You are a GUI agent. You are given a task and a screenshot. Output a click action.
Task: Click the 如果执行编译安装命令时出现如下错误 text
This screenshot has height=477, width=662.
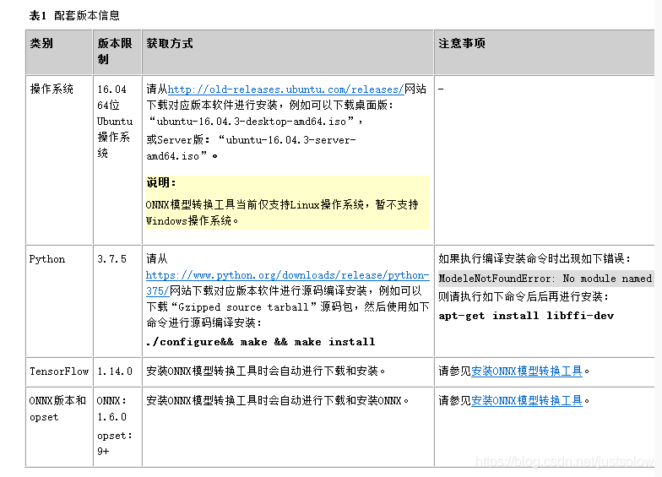click(534, 258)
